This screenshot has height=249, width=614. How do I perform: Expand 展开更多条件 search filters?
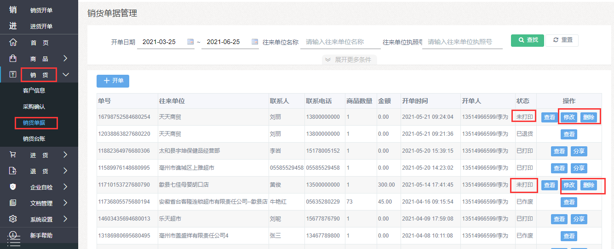coord(349,60)
